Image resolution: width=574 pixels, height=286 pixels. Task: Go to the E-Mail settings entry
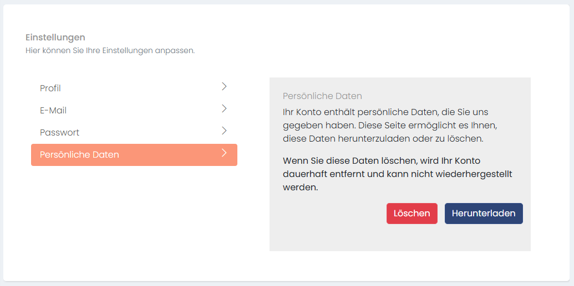[x=53, y=111]
